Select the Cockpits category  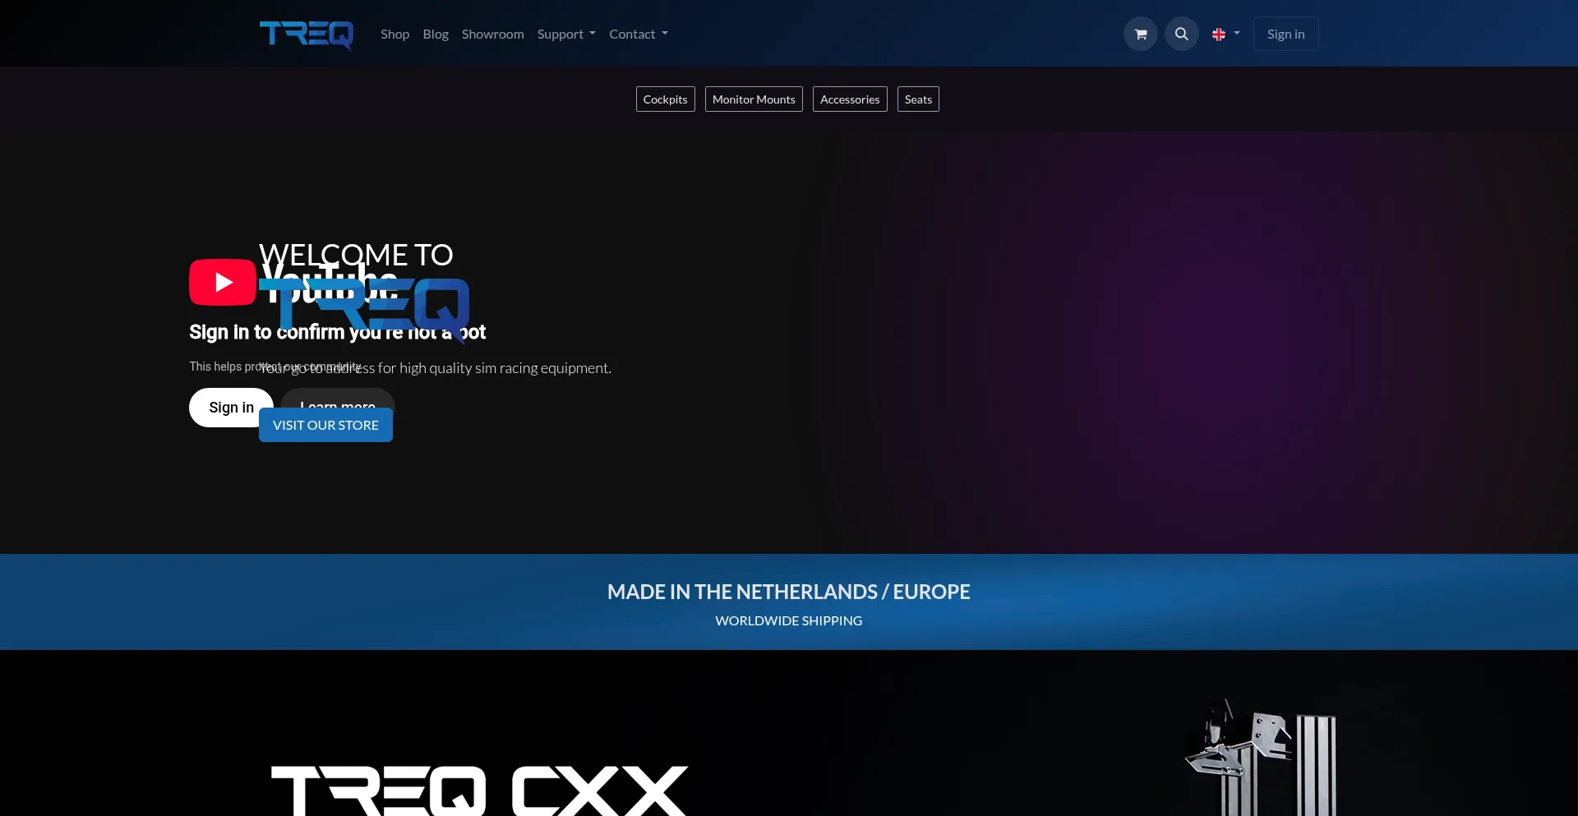pyautogui.click(x=666, y=99)
